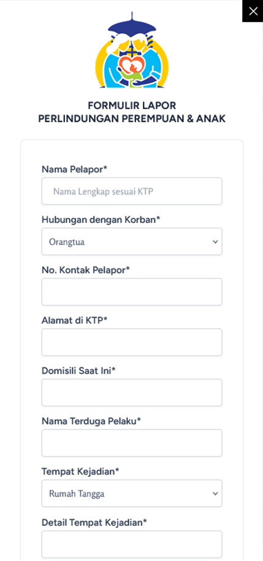
Task: Click the Hubungan dengan Korban* label
Action: click(101, 219)
